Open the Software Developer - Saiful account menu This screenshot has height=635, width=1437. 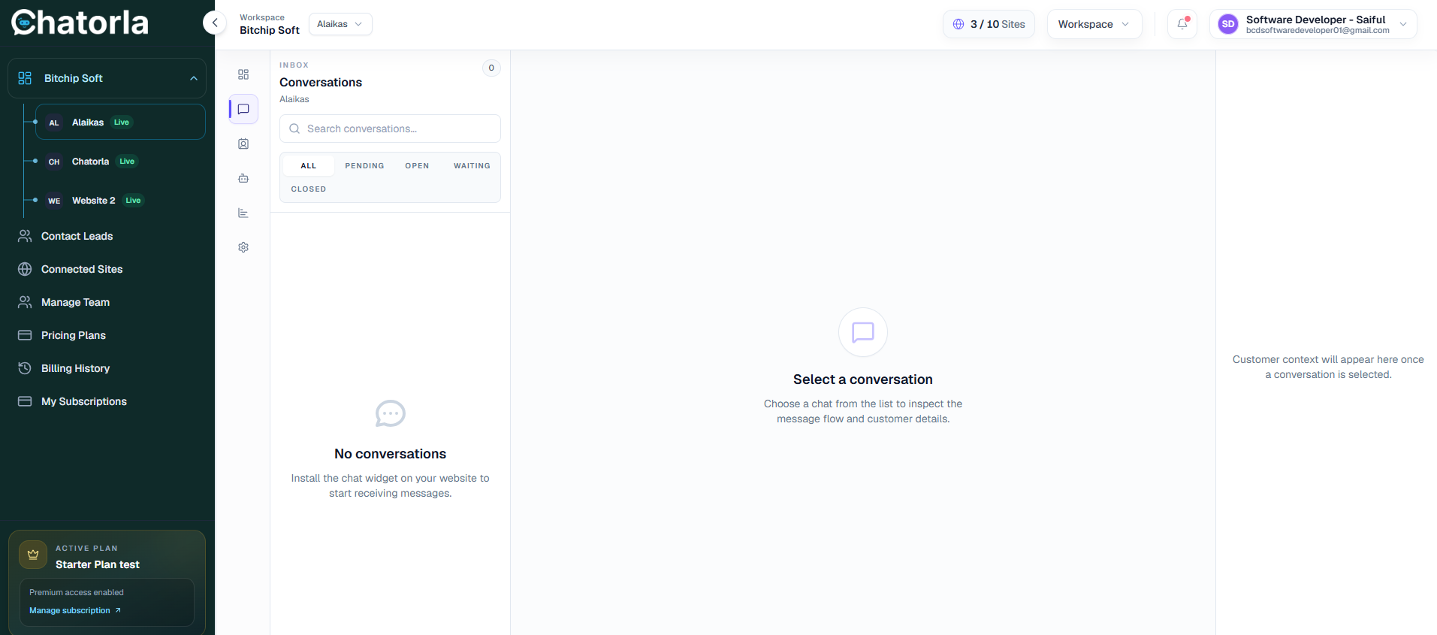pyautogui.click(x=1313, y=24)
